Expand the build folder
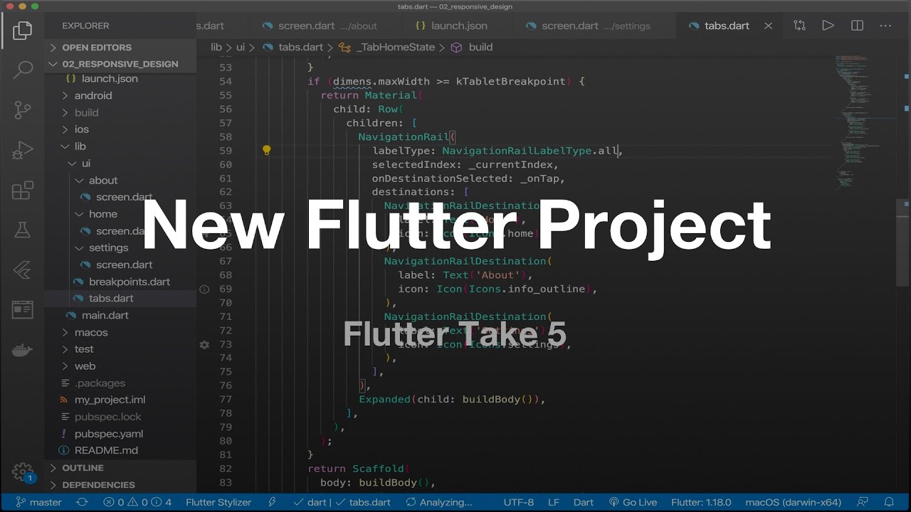Viewport: 911px width, 512px height. click(x=86, y=112)
